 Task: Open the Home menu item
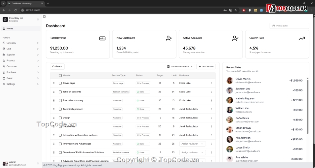[x=21, y=29]
